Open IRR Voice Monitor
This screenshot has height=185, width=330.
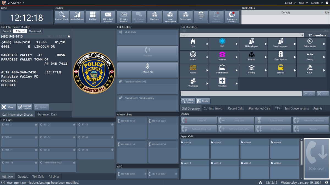[x=123, y=17]
